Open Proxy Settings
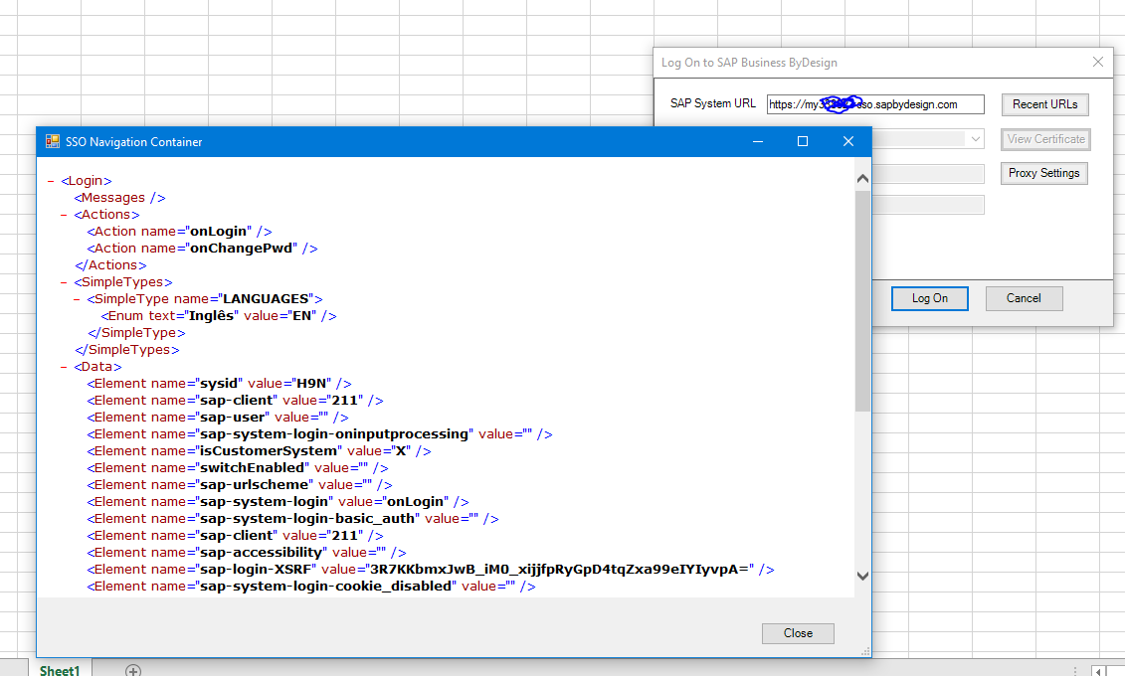Screen dimensions: 1125x676 (1043, 174)
